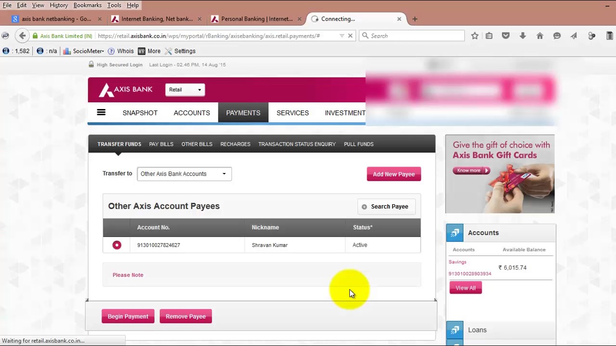Open the bookmarks list icon
The image size is (616, 346).
(489, 36)
